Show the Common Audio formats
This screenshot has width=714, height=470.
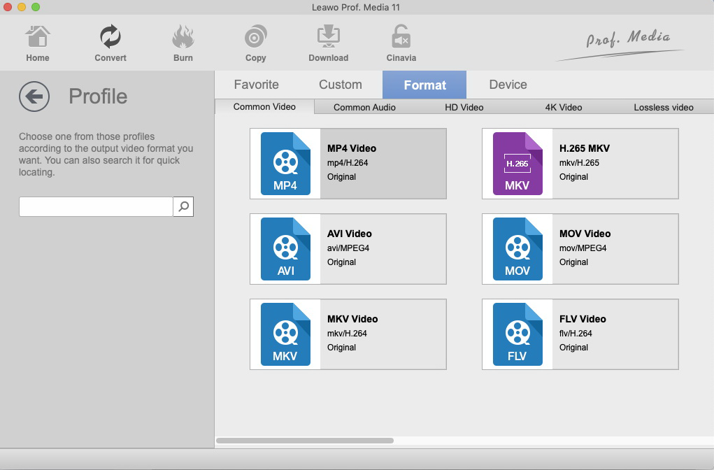(x=364, y=107)
